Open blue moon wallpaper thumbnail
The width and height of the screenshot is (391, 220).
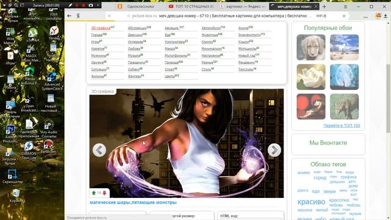(345, 77)
